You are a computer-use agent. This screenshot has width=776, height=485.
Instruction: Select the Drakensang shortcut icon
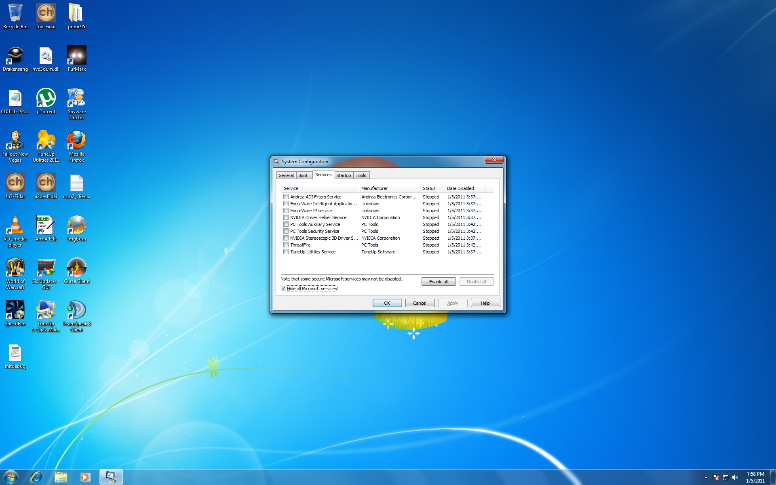15,59
